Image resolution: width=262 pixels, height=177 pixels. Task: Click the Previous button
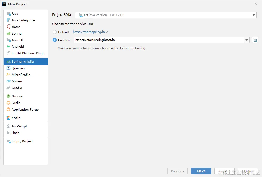point(177,171)
